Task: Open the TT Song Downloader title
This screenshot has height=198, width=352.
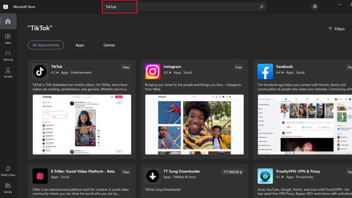Action: coord(182,171)
